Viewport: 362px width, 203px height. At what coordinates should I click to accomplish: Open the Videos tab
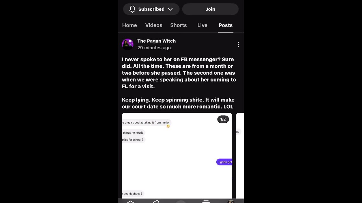(x=154, y=25)
